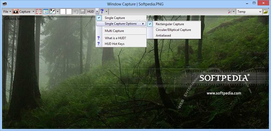This screenshot has height=131, width=271.
Task: Click the open folder icon
Action: pos(265,12)
